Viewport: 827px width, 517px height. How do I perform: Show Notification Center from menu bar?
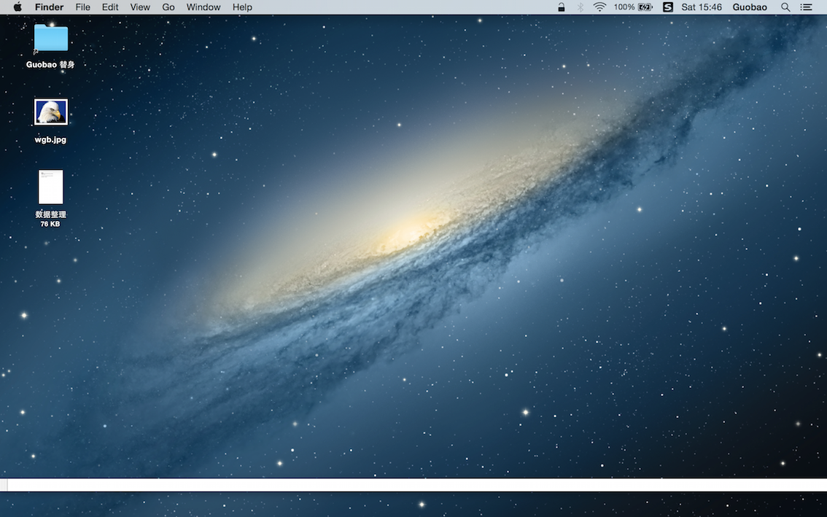[x=806, y=7]
